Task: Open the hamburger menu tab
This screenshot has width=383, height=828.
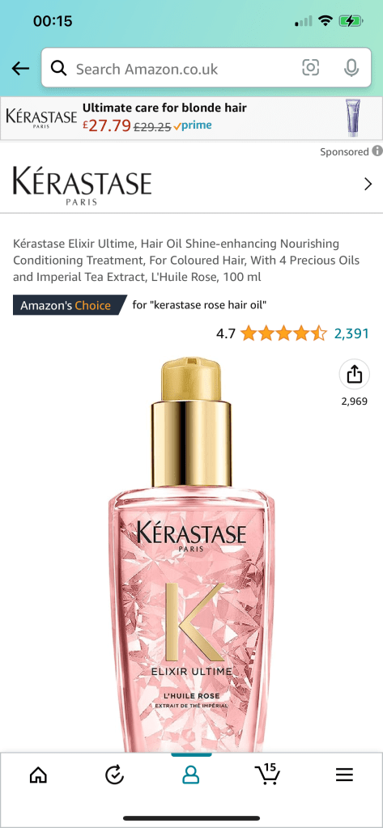Action: [344, 775]
